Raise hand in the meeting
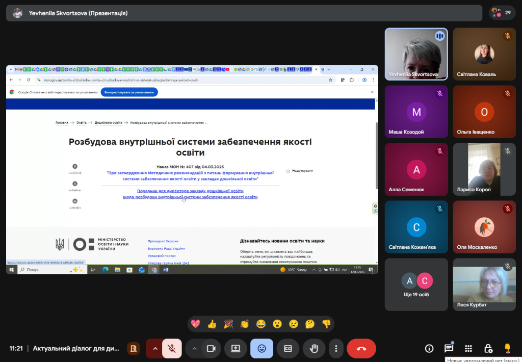 tap(314, 349)
